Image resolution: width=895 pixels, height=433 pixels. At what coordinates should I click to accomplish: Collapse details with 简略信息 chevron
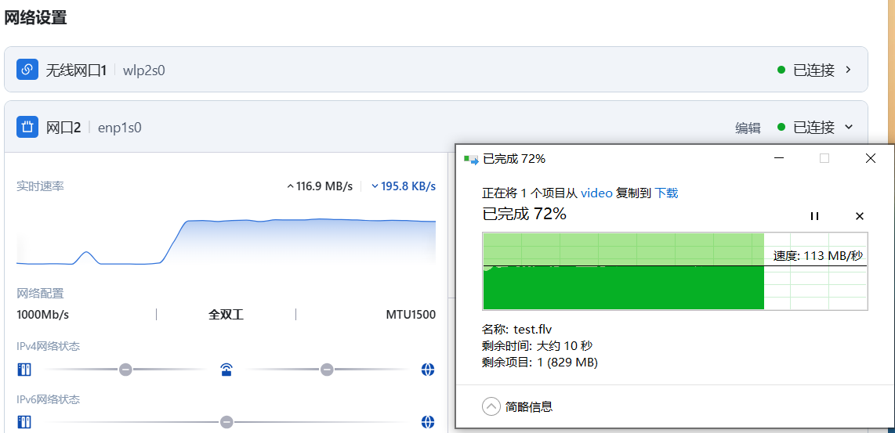[x=491, y=406]
